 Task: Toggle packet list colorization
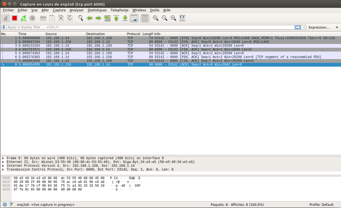pyautogui.click(x=145, y=18)
